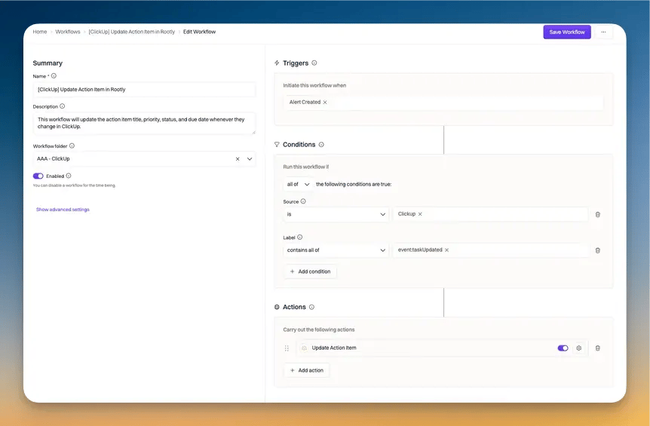This screenshot has width=650, height=426.
Task: Open the [ClickUp] Update Action Item breadcrumb
Action: 131,32
